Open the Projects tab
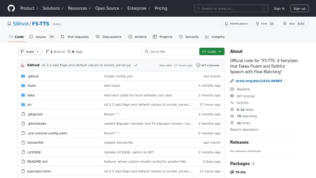This screenshot has height=178, width=316. 163,37
